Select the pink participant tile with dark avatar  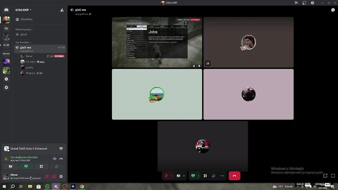tap(248, 94)
